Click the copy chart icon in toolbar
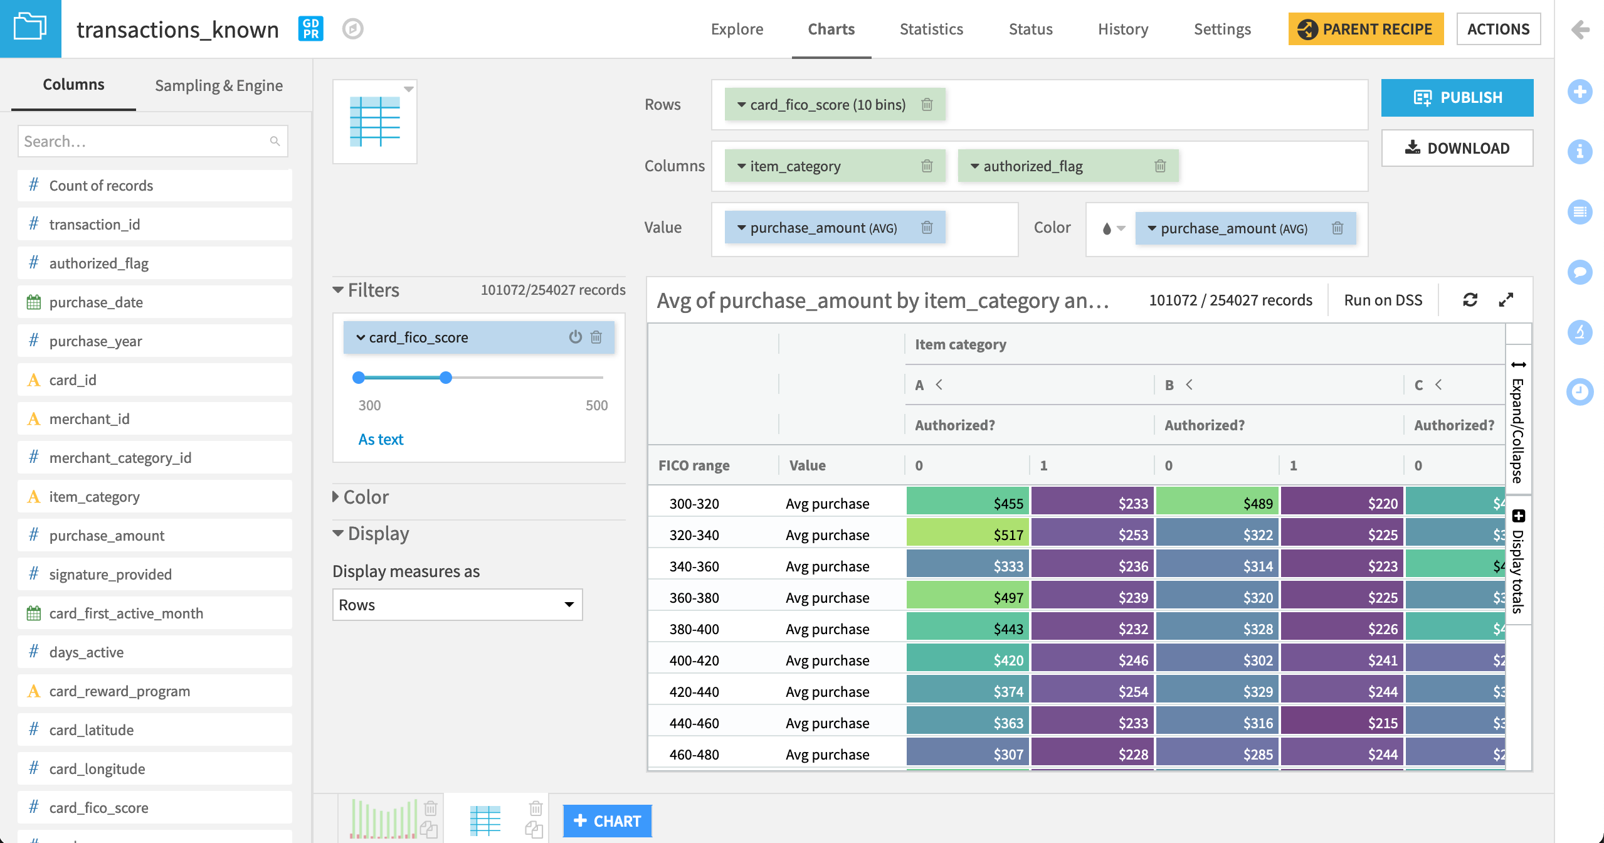Screen dimensions: 1604x843 534,830
